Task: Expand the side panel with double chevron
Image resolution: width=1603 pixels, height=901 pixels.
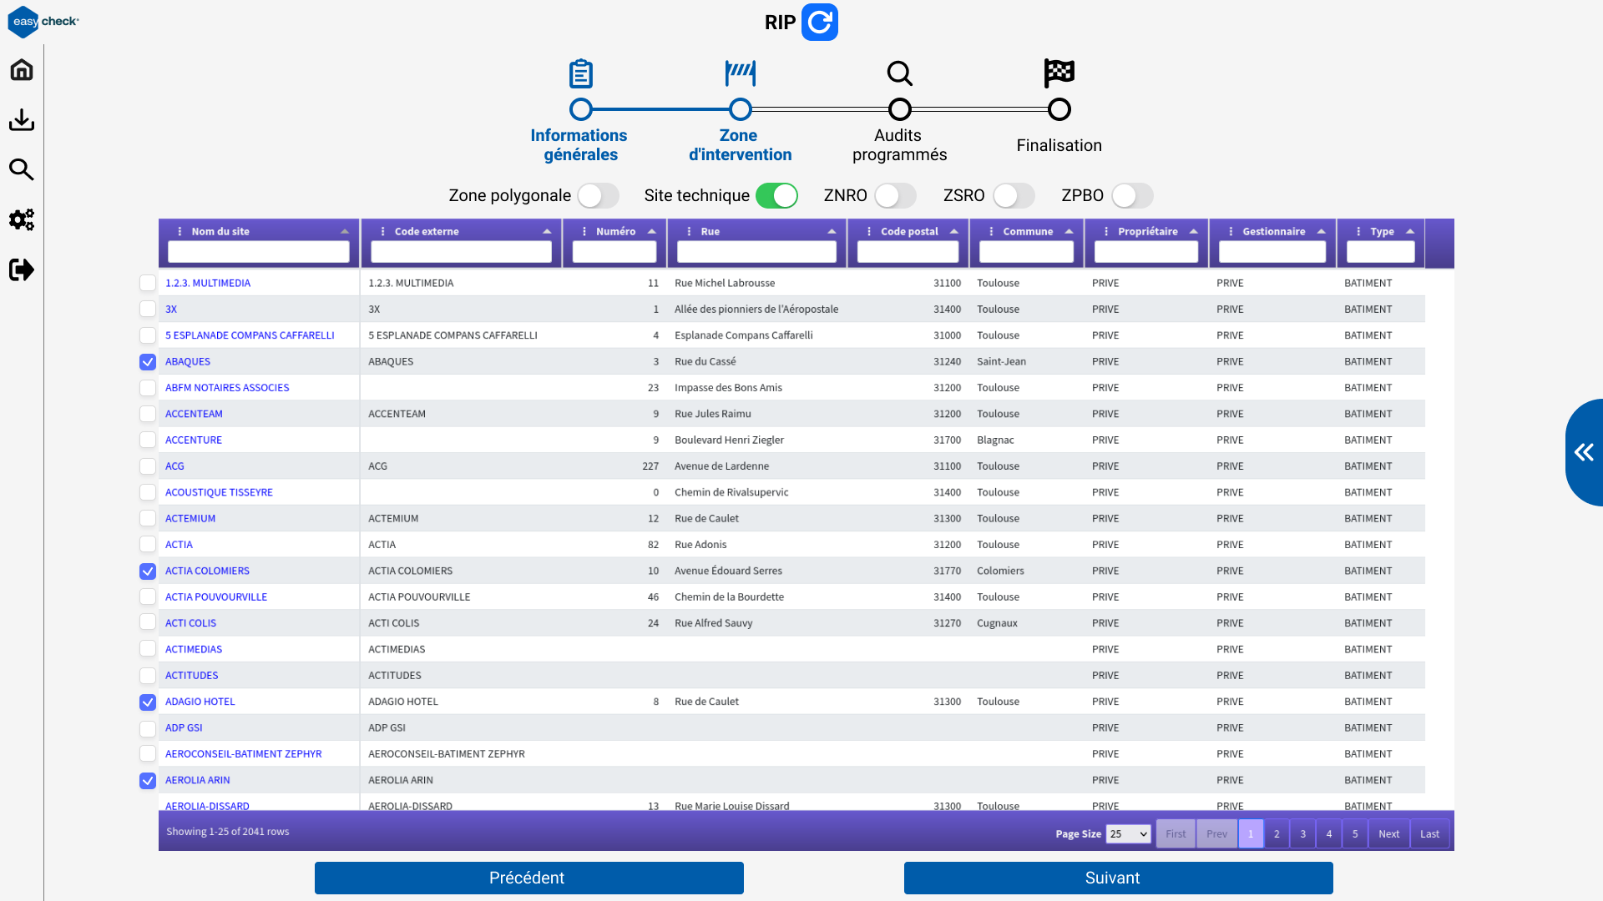Action: pos(1584,452)
